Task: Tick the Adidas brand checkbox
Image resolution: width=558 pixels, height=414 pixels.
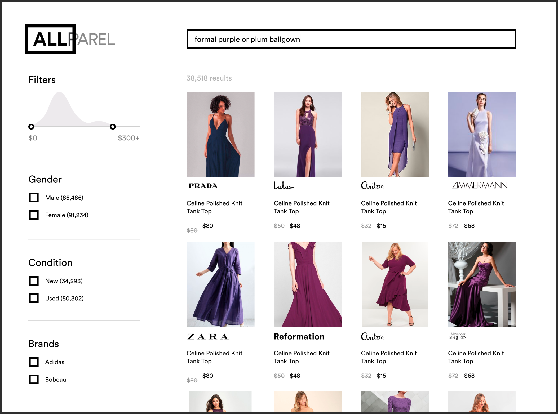Action: pyautogui.click(x=34, y=362)
